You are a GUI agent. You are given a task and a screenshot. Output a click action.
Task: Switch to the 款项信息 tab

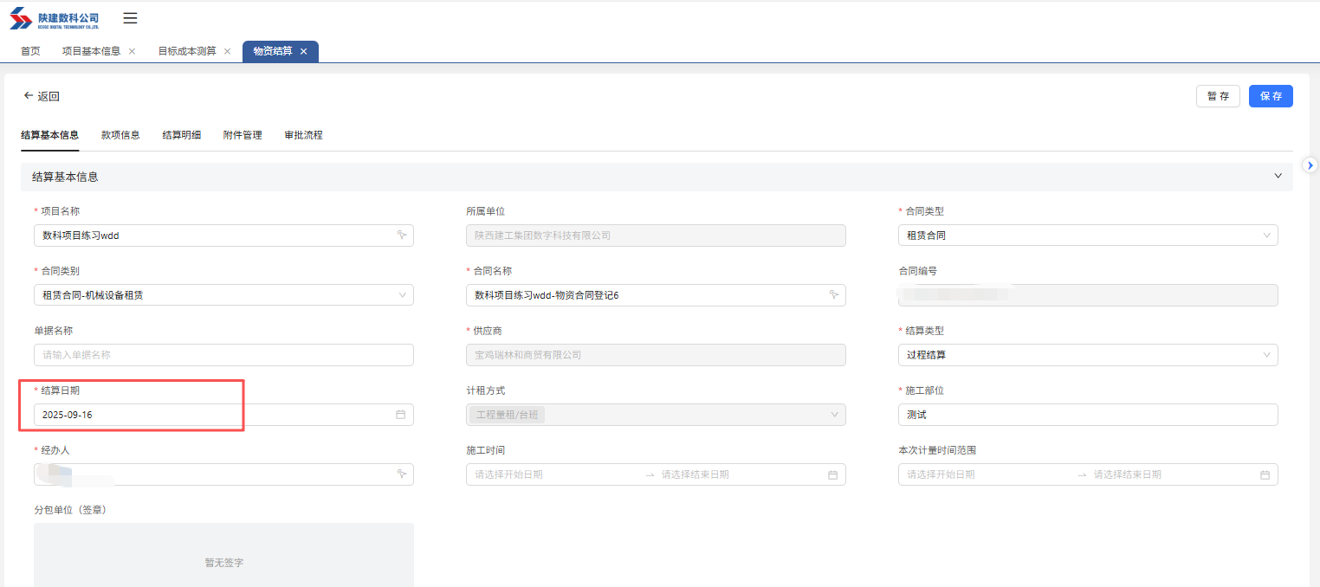click(120, 135)
